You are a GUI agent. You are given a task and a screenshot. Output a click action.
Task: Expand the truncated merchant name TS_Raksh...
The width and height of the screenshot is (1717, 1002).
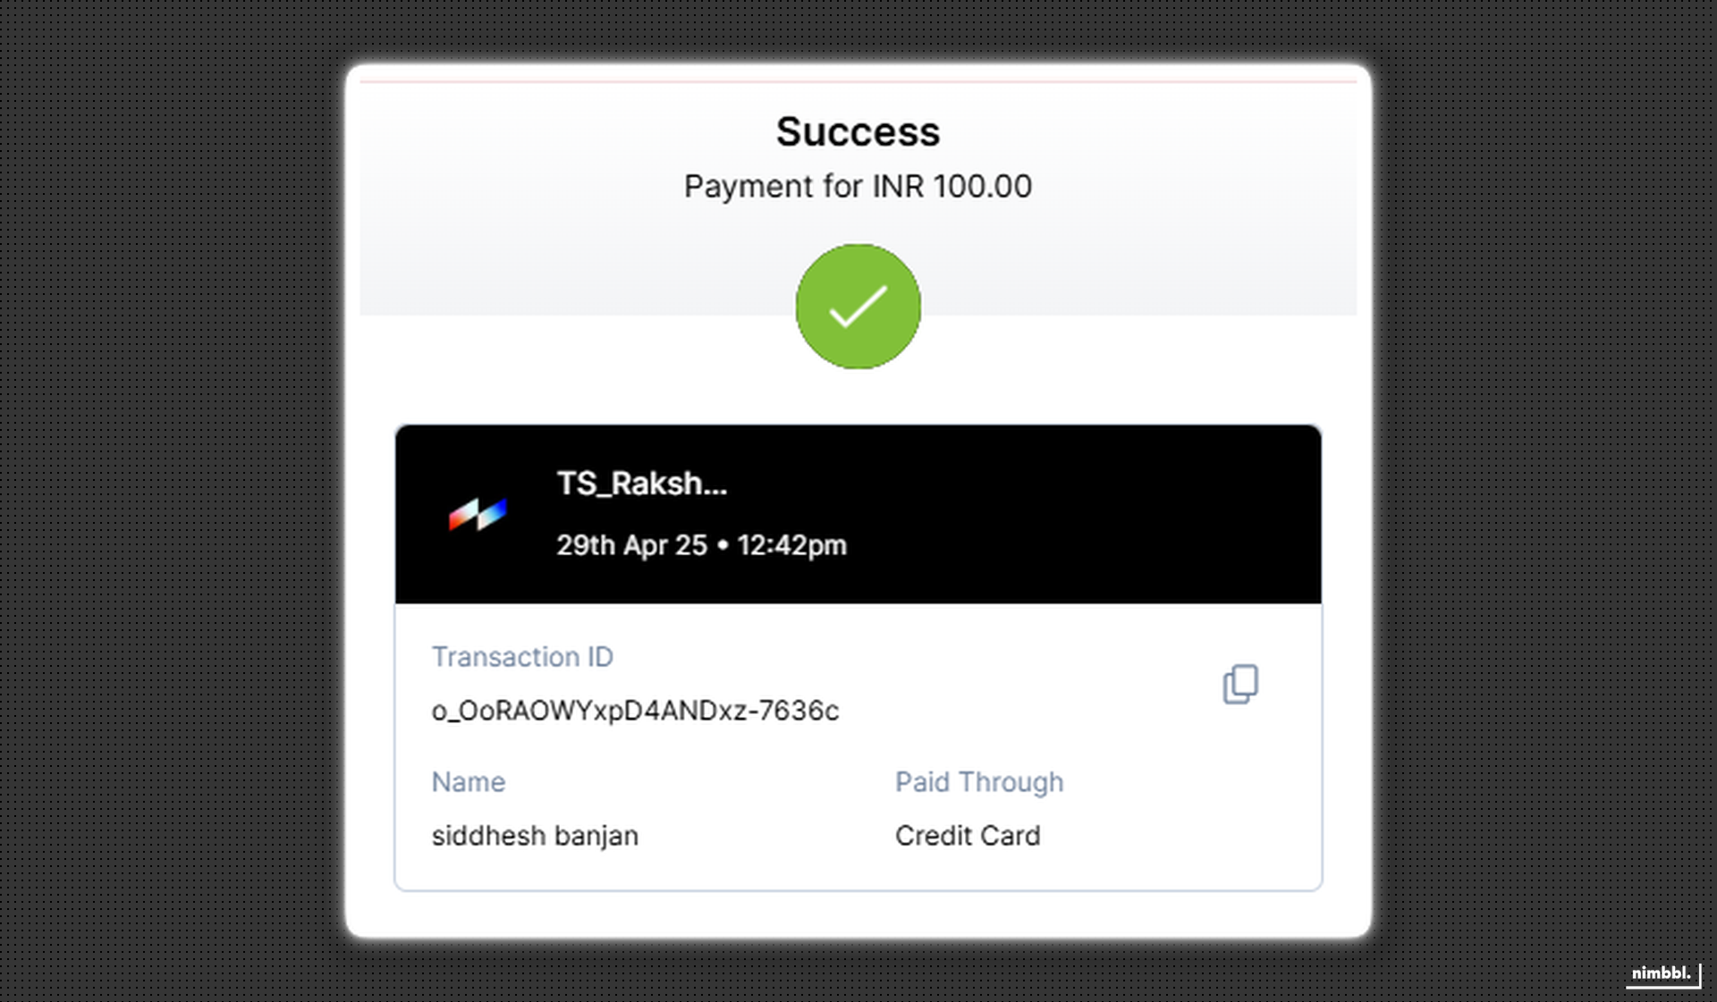640,484
